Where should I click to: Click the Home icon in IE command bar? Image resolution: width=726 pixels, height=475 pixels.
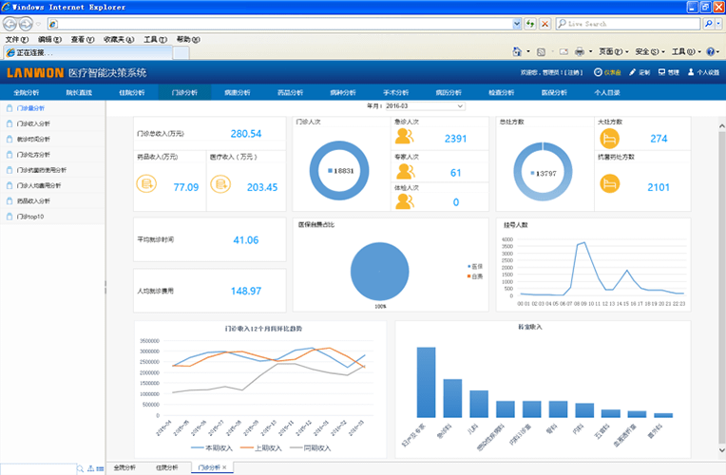[x=517, y=51]
